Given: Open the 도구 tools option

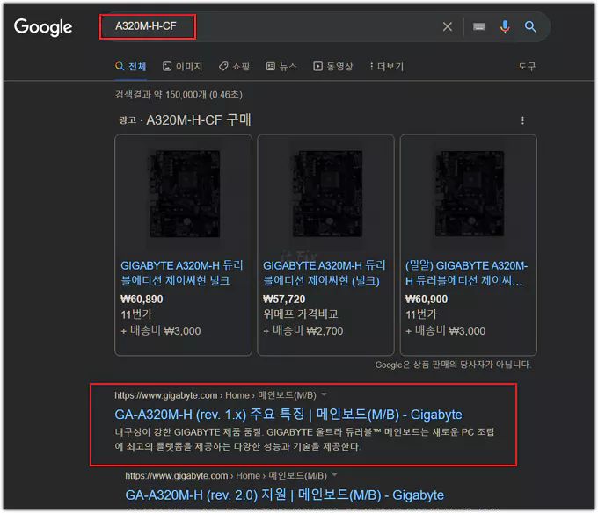Looking at the screenshot, I should (527, 67).
